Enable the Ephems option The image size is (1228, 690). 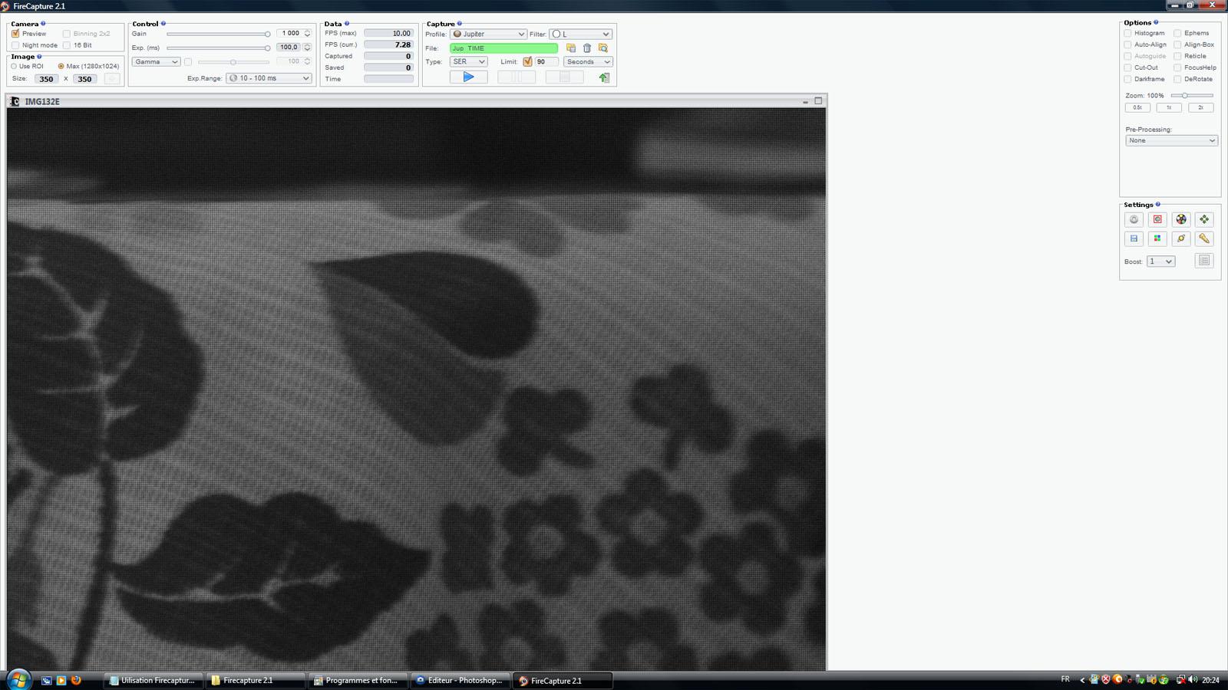1177,34
